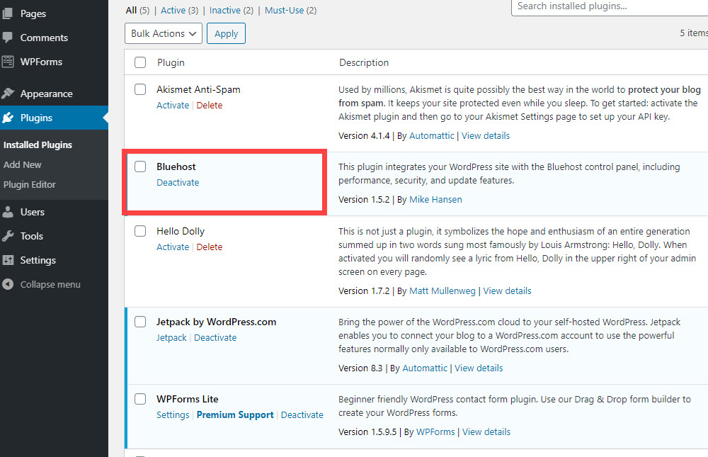Open the Plugin Editor submenu

click(29, 184)
